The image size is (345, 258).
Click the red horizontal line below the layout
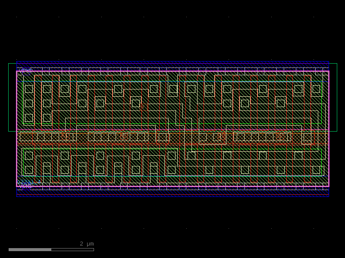coord(172,196)
